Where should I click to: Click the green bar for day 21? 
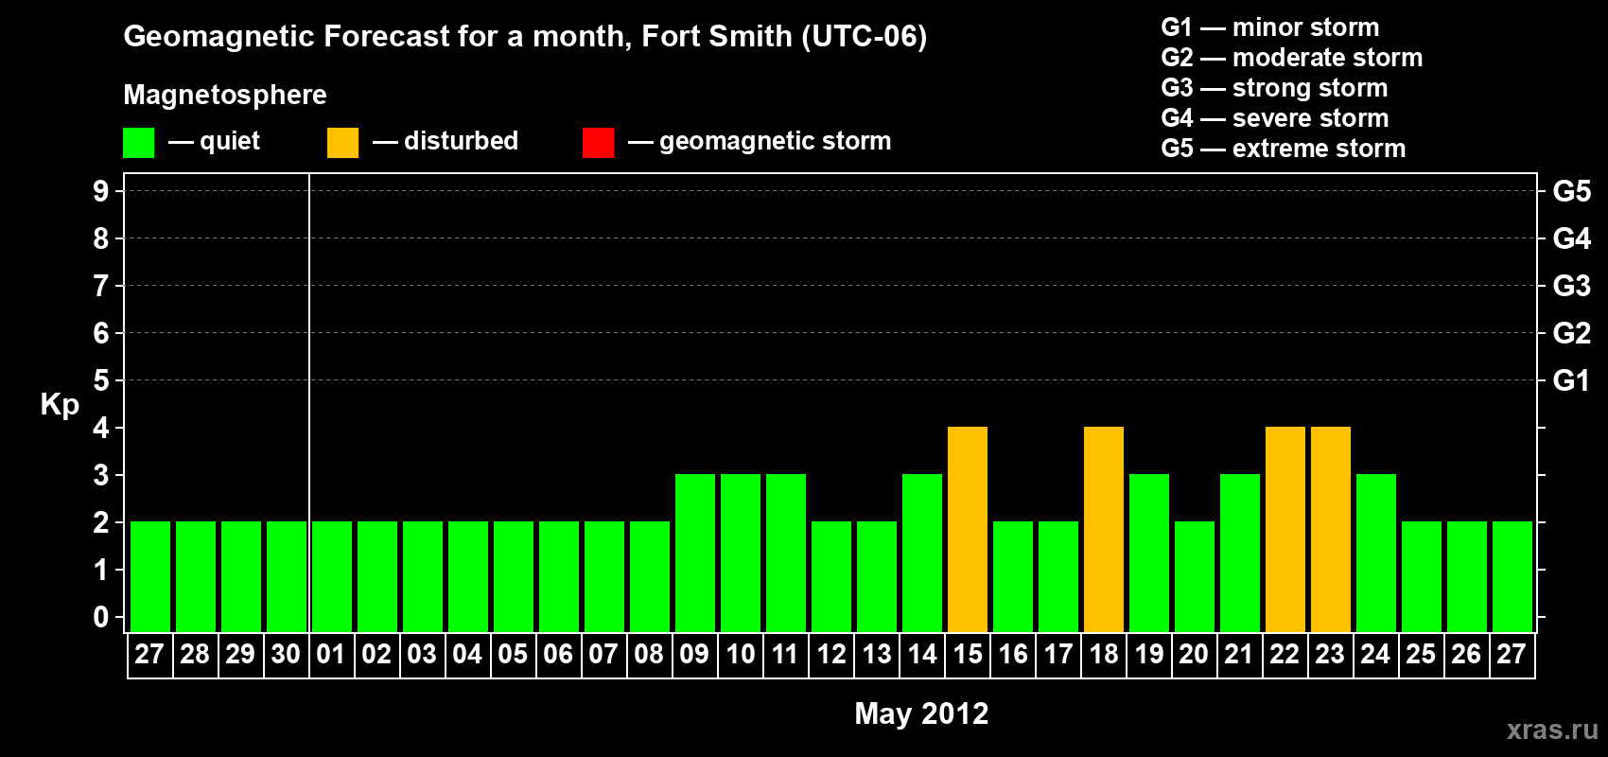pos(1240,553)
